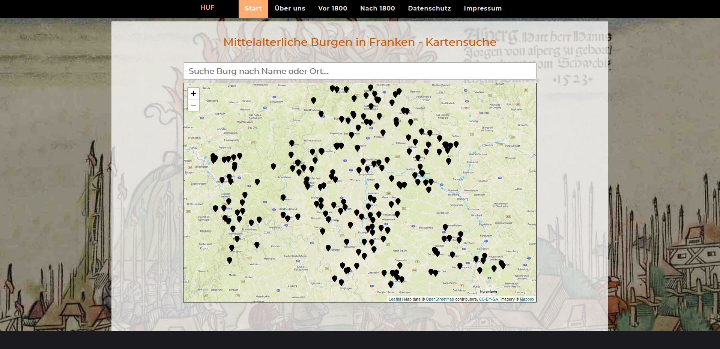
Task: Select the castle marker at Weisendorf
Action: click(452, 255)
